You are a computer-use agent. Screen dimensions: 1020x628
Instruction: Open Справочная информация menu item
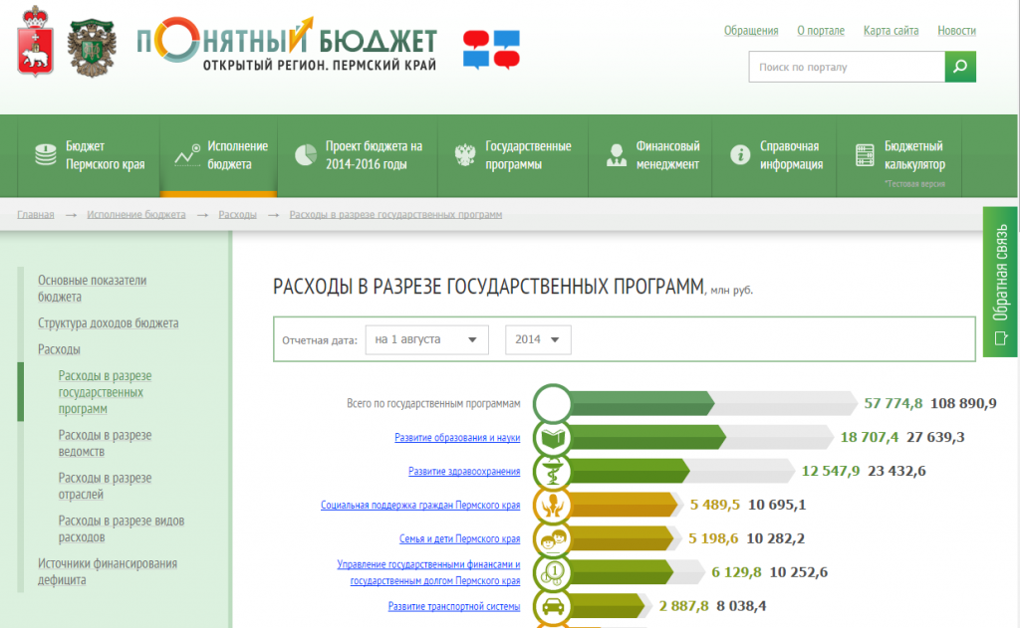pos(775,155)
